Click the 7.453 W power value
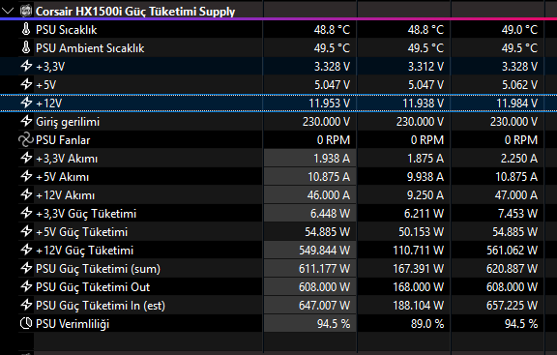 (x=518, y=214)
